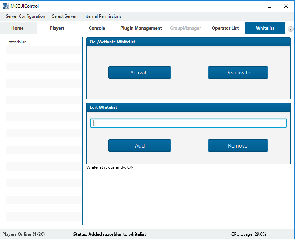This screenshot has width=295, height=239.
Task: Select the GroupManager tab
Action: pos(185,28)
